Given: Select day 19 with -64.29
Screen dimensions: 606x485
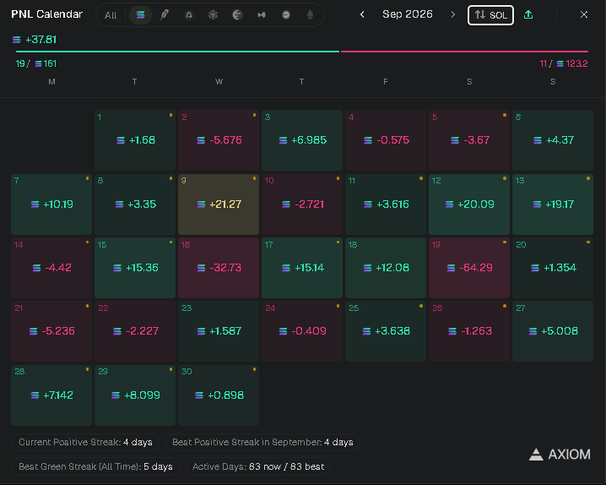Looking at the screenshot, I should (469, 268).
